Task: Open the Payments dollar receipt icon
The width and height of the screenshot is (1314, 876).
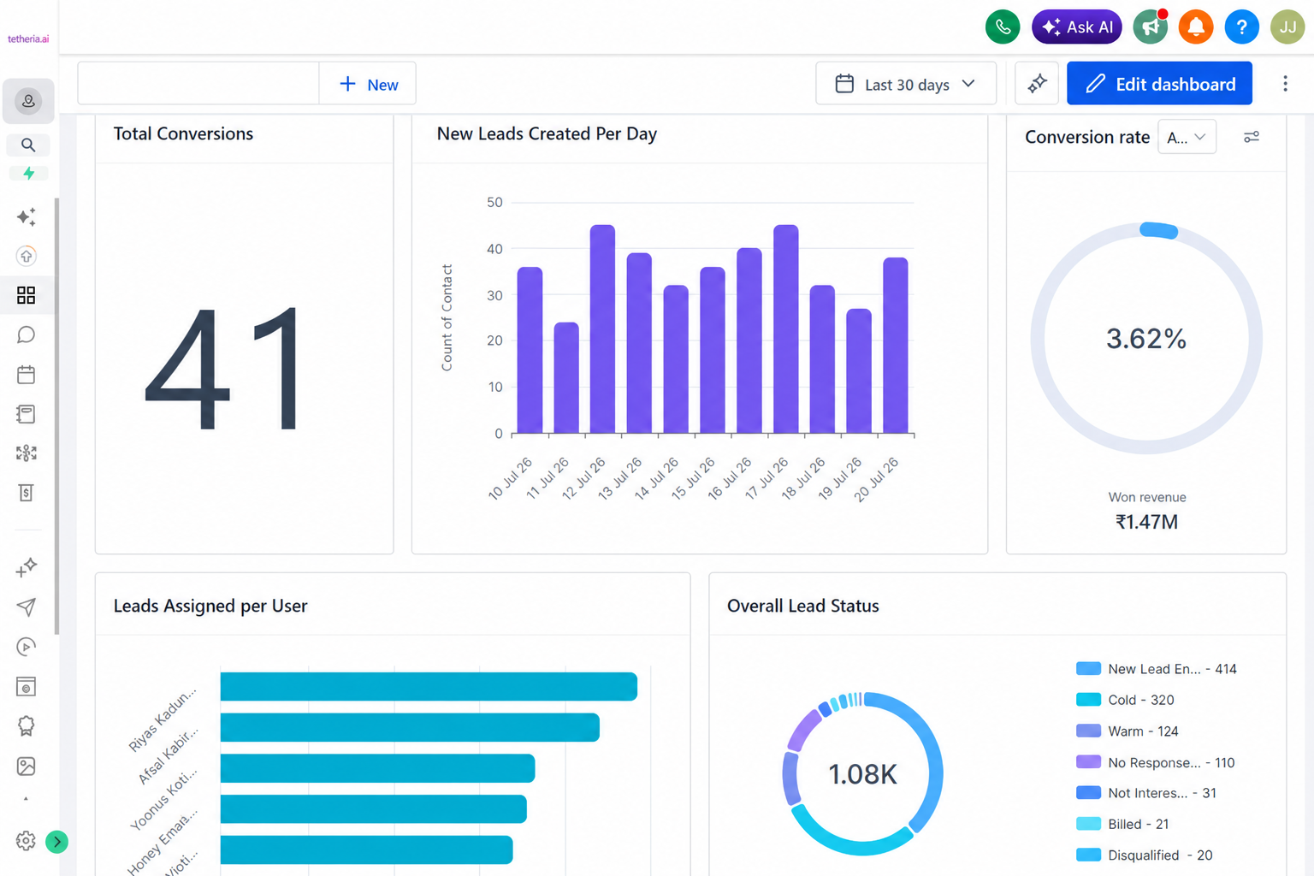Action: [x=27, y=493]
